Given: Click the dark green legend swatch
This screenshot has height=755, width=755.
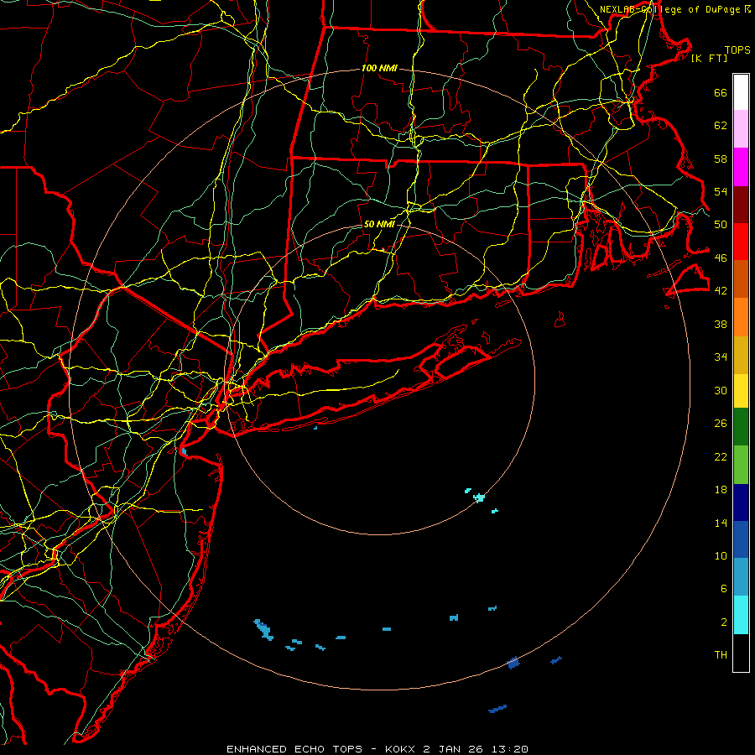Looking at the screenshot, I should coord(741,427).
